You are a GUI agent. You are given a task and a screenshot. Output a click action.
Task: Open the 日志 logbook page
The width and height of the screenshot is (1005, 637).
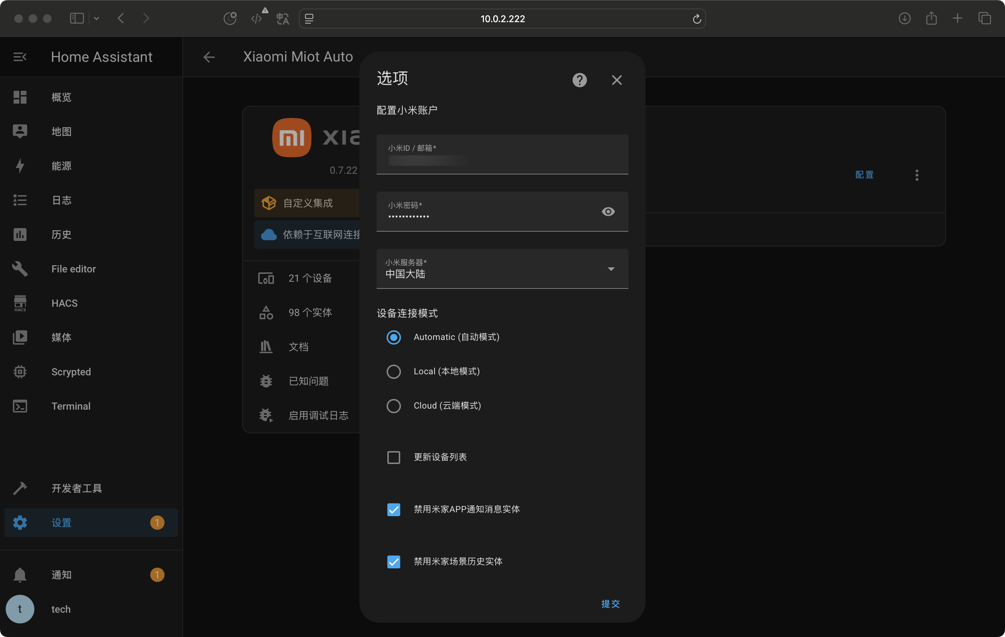click(91, 200)
